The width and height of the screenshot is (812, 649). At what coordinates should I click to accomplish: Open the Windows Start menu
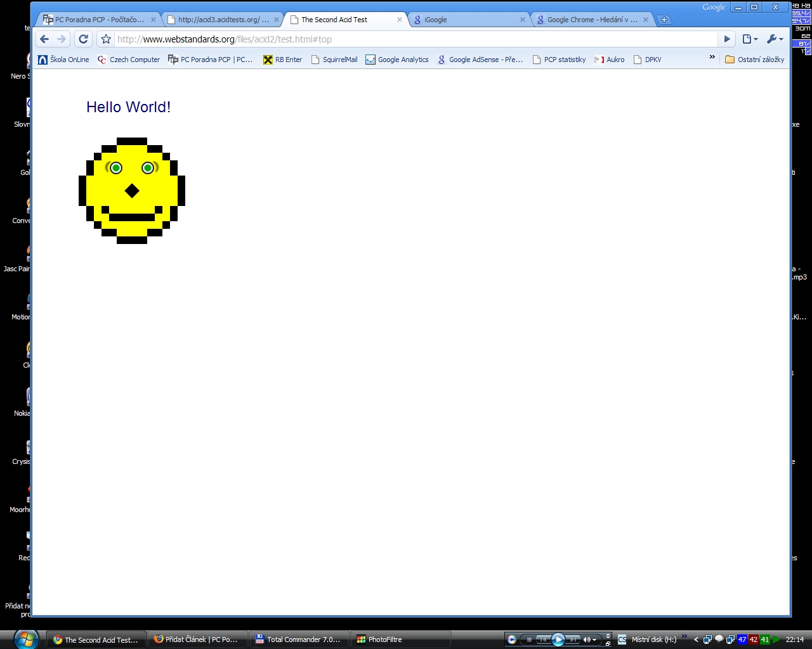(x=25, y=639)
